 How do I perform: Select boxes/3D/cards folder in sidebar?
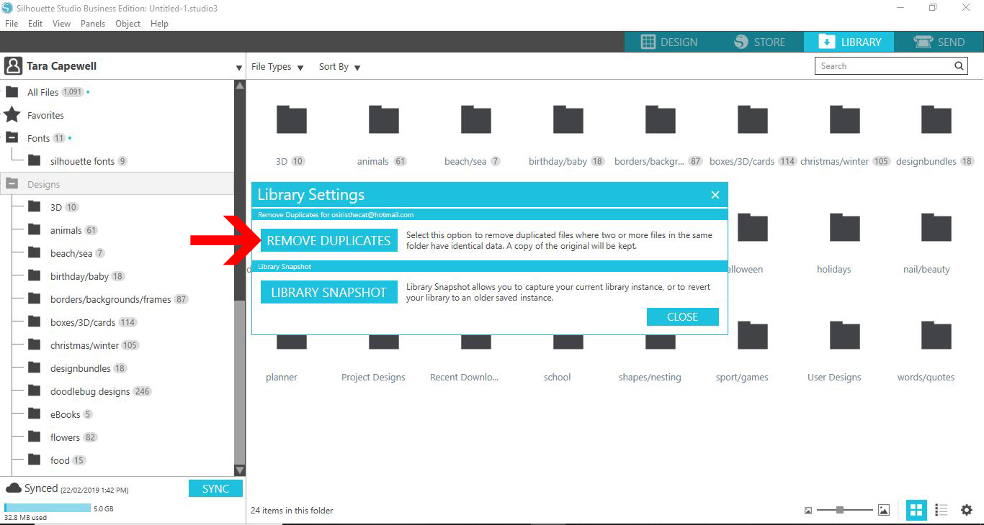coord(82,322)
